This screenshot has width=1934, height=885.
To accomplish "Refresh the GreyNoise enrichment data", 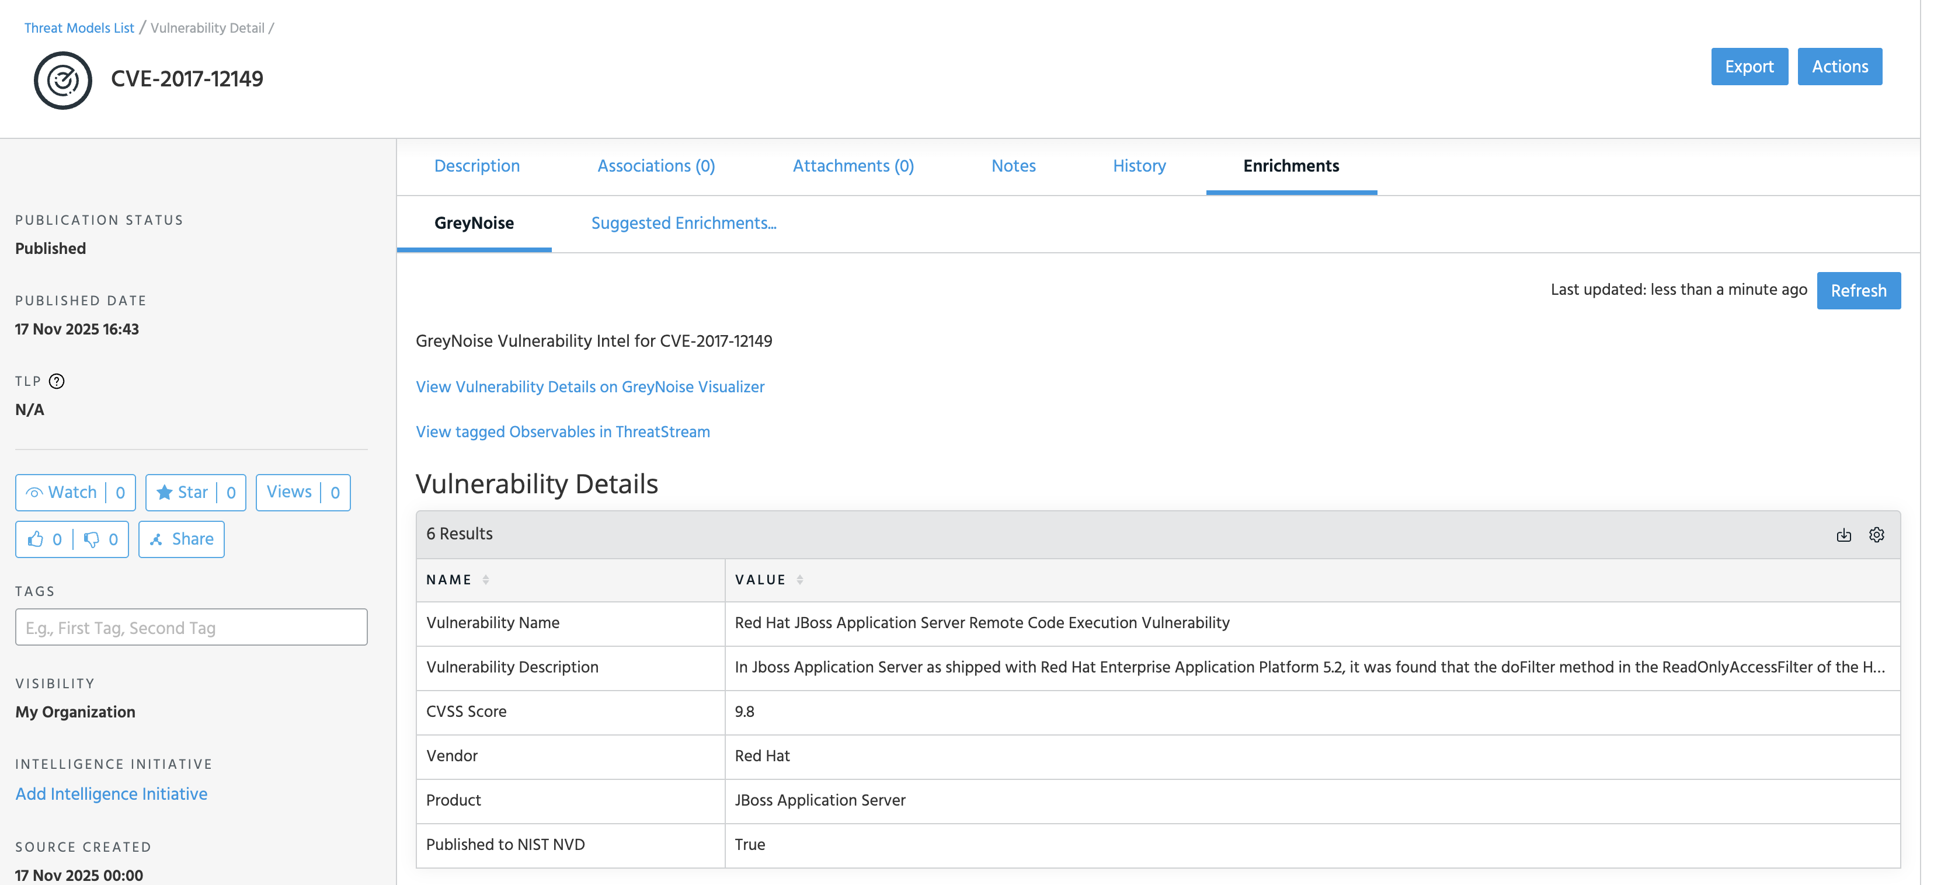I will tap(1858, 291).
